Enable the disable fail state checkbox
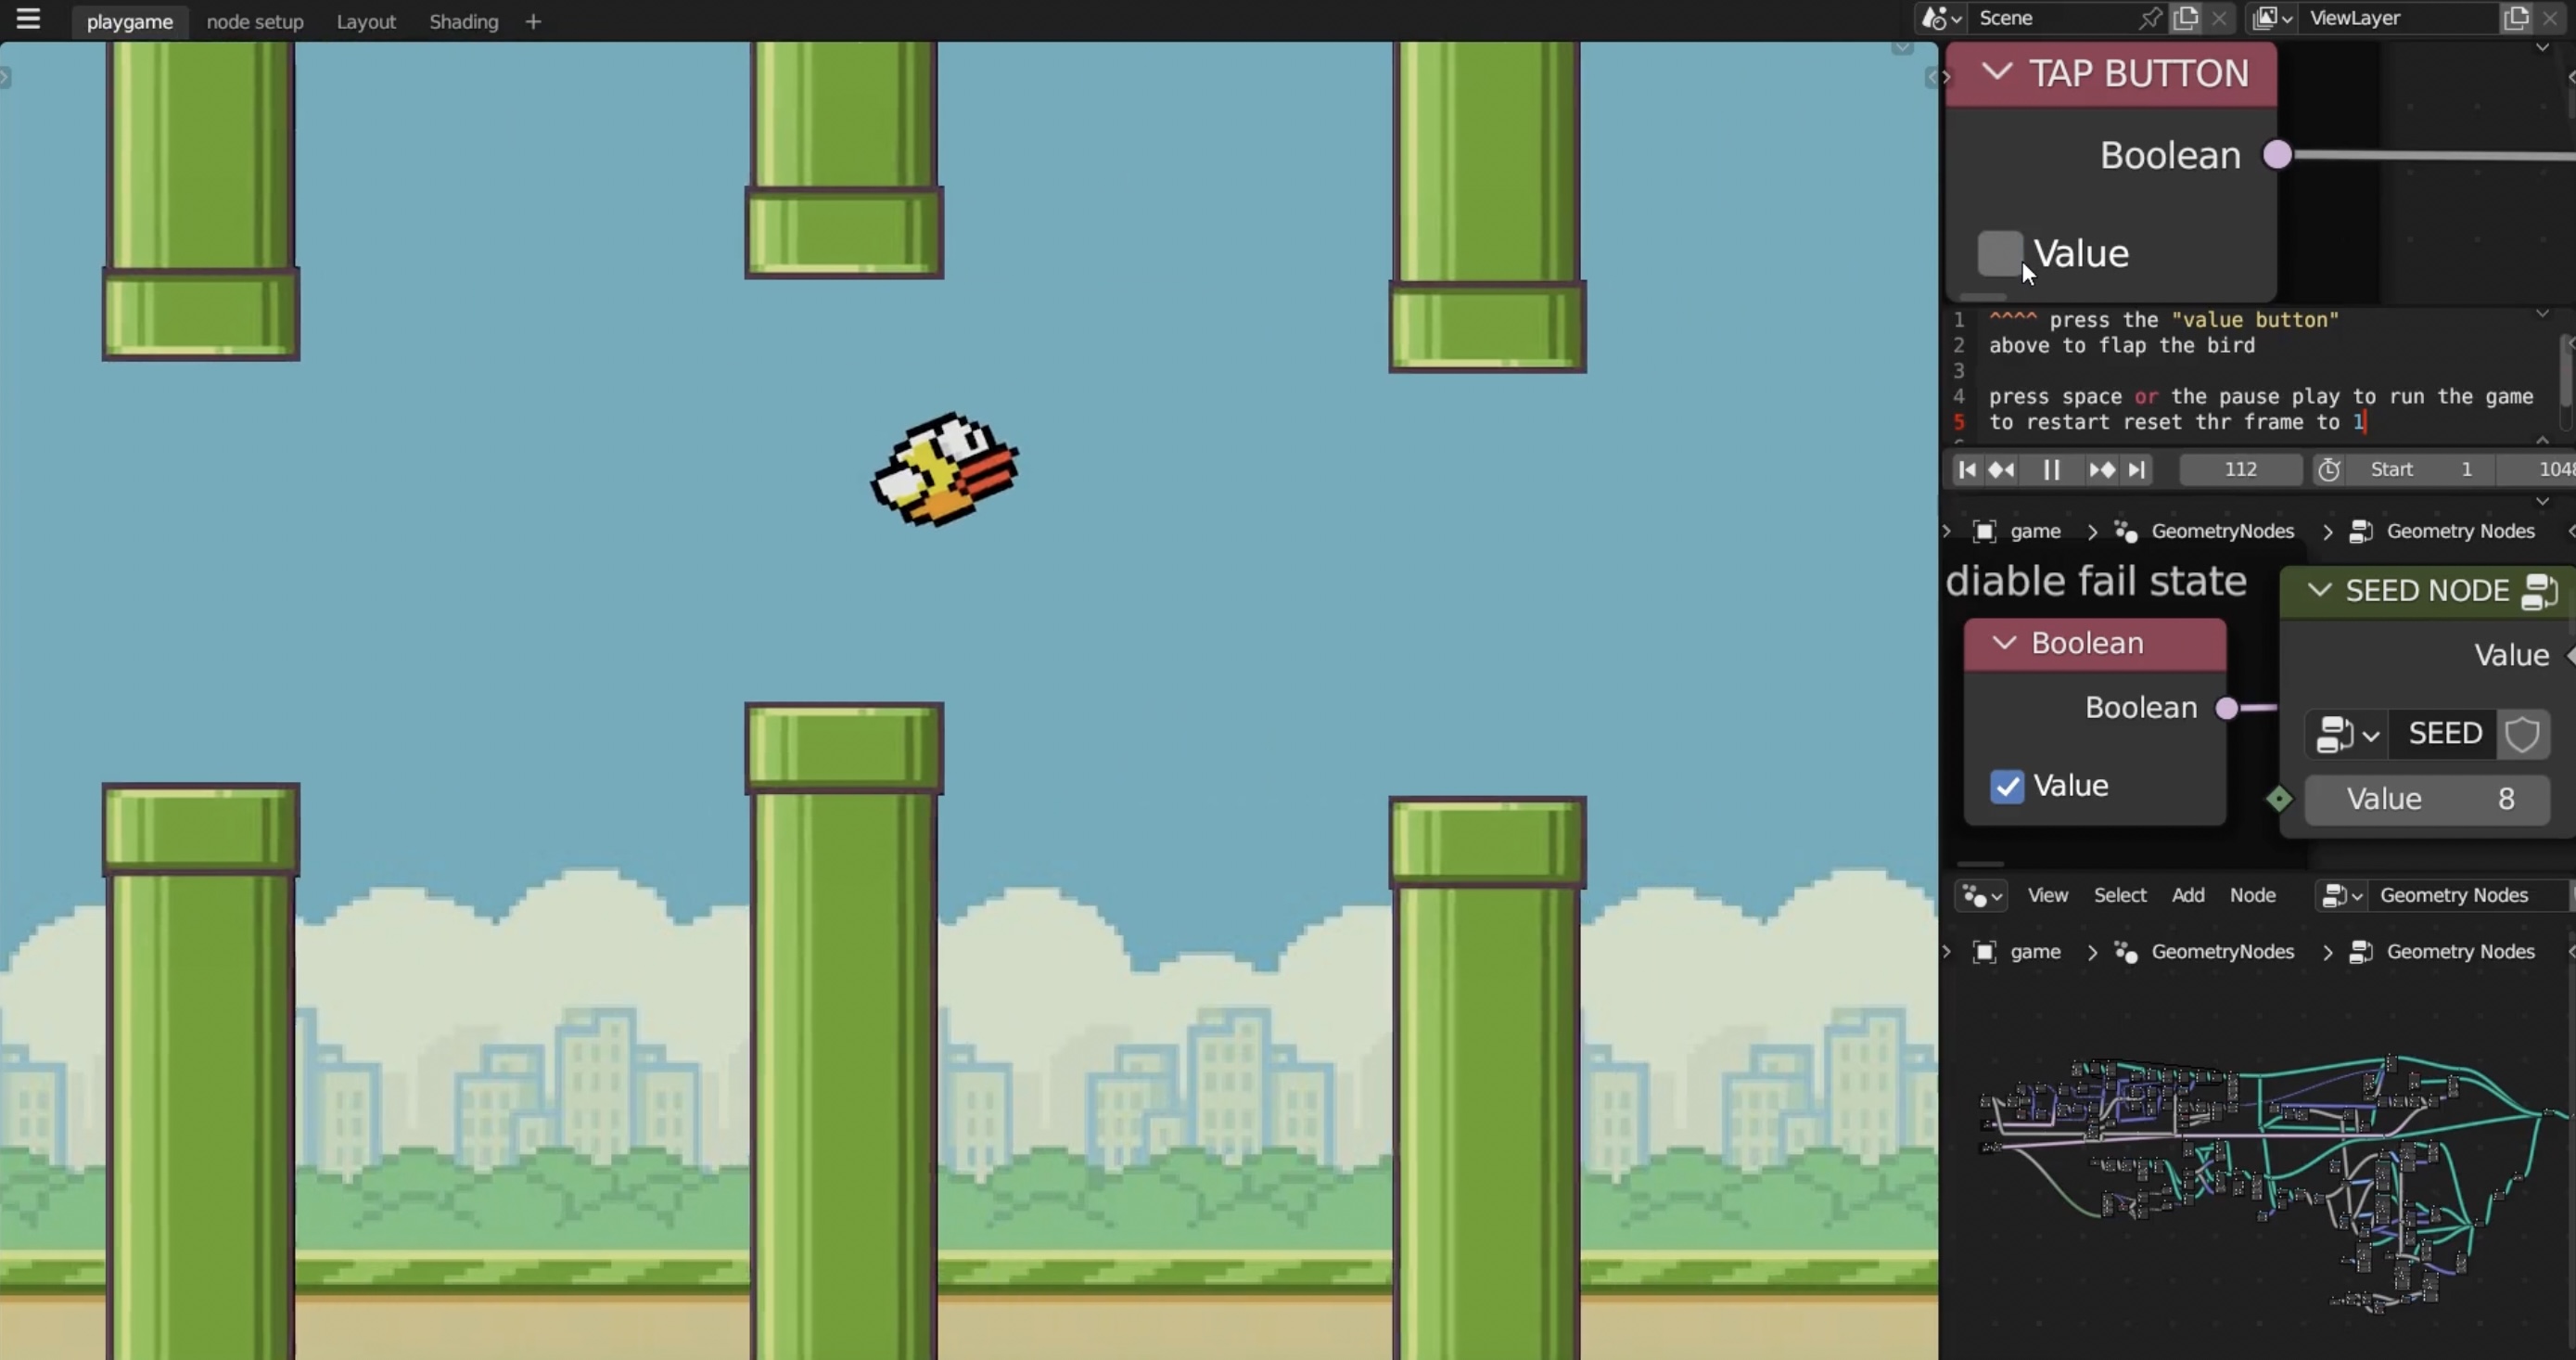Screen dimensions: 2576x1360 tap(2007, 784)
